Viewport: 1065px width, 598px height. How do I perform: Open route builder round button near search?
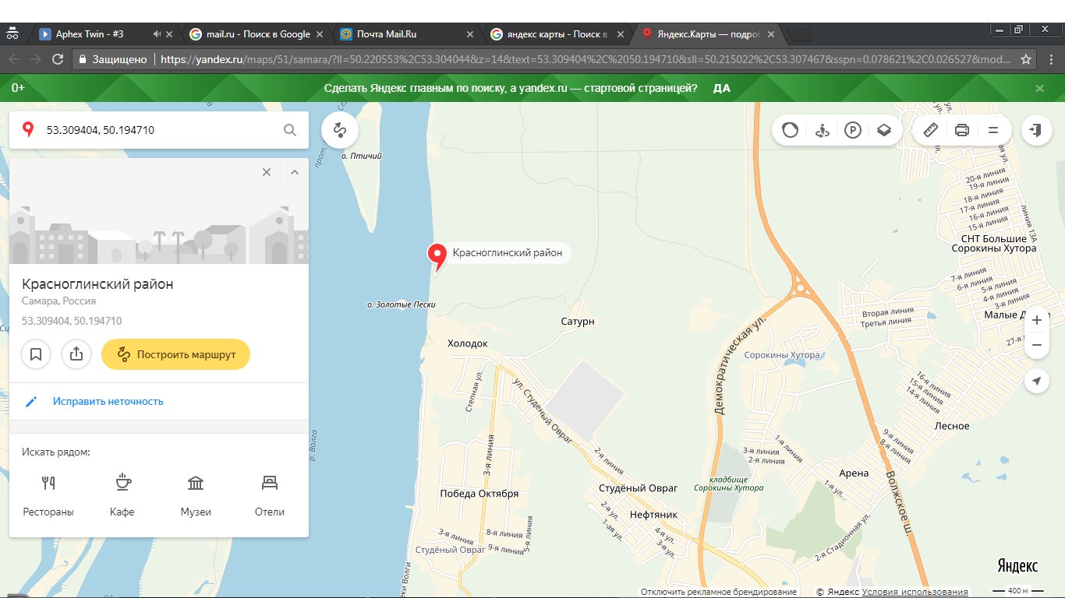tap(340, 130)
